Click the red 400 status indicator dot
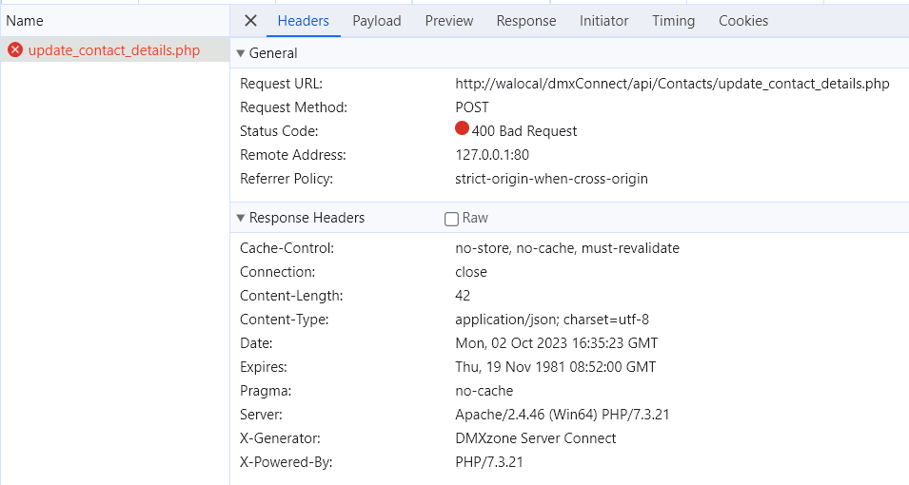The width and height of the screenshot is (909, 485). pos(463,129)
